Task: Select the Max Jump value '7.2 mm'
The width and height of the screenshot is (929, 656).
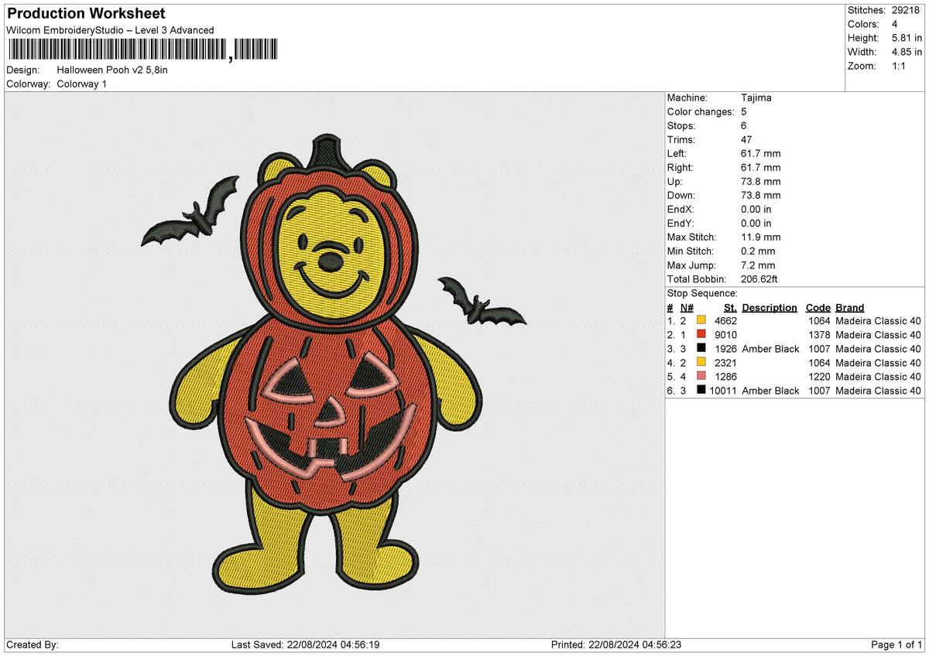Action: pyautogui.click(x=758, y=265)
